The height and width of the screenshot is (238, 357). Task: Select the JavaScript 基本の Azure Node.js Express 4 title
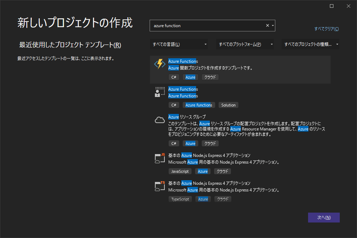[209, 155]
